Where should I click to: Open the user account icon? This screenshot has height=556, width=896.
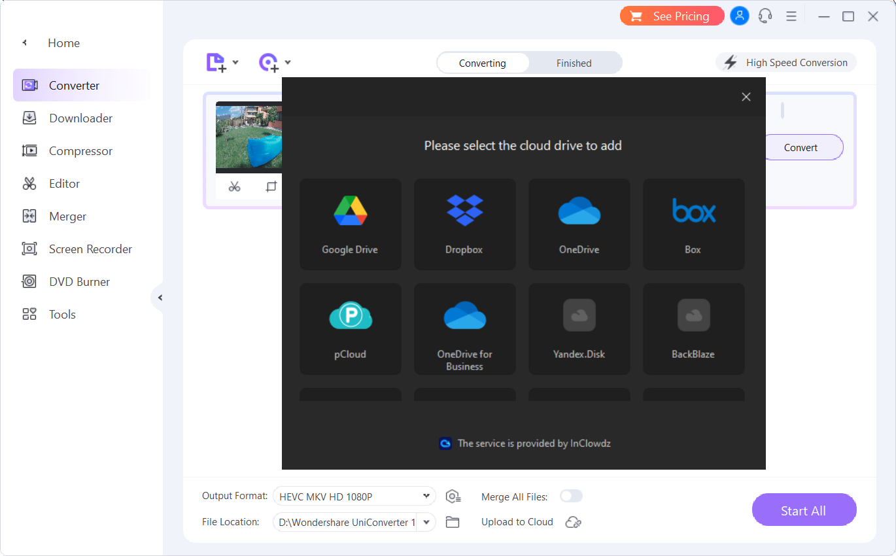[x=740, y=16]
